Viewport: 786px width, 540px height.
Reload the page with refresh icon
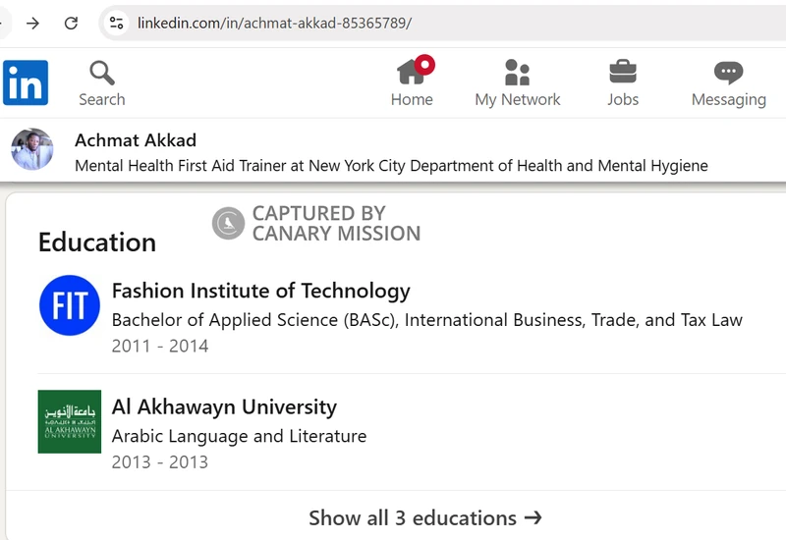tap(71, 23)
